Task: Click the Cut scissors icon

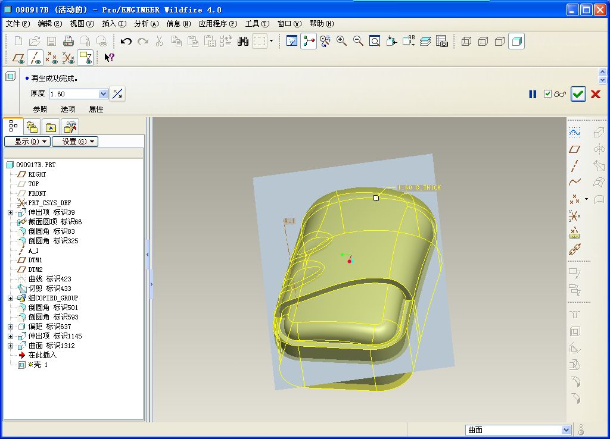Action: point(159,41)
